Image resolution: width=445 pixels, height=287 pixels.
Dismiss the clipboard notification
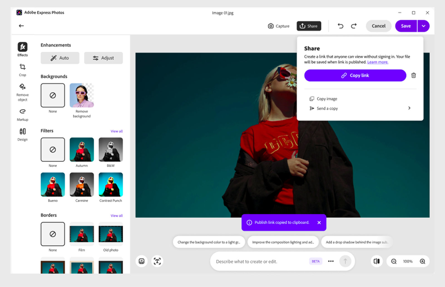319,223
